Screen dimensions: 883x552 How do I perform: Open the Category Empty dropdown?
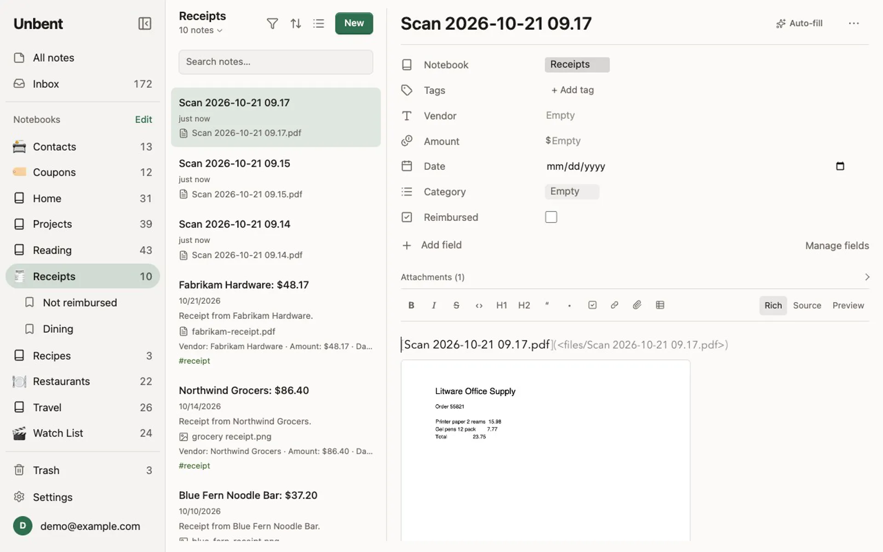coord(572,192)
